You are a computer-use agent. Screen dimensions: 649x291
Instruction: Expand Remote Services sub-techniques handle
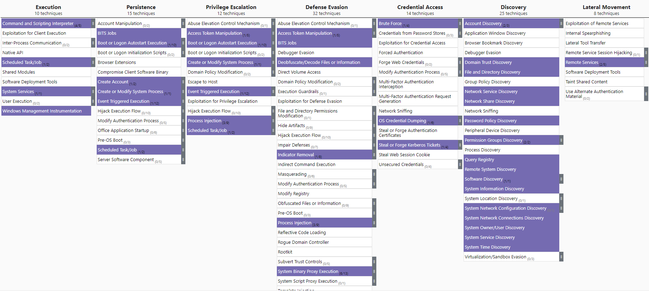coord(646,62)
